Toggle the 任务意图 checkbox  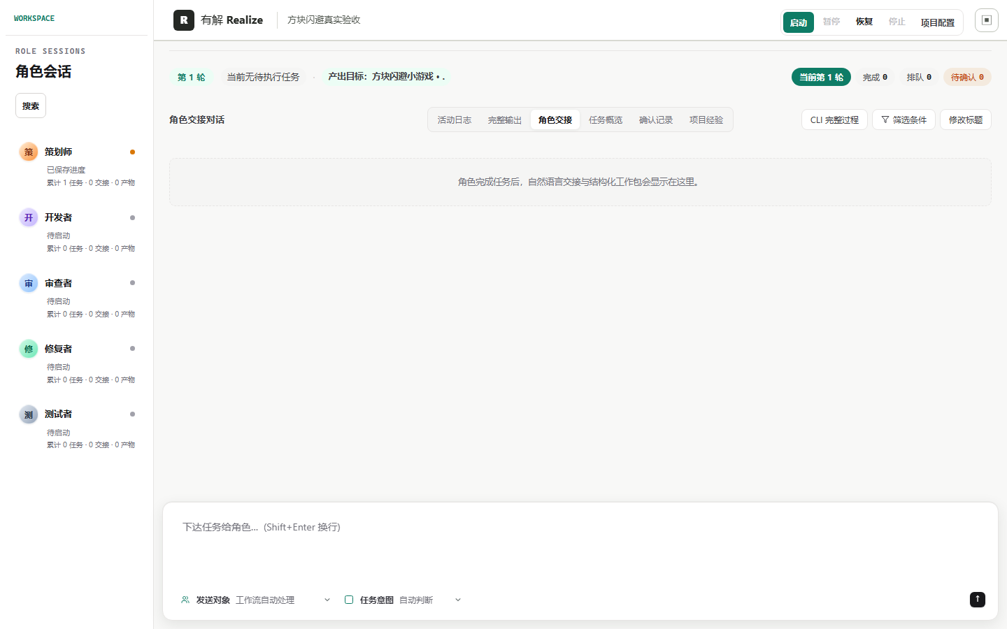349,600
